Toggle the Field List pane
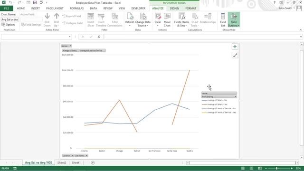 point(223,20)
